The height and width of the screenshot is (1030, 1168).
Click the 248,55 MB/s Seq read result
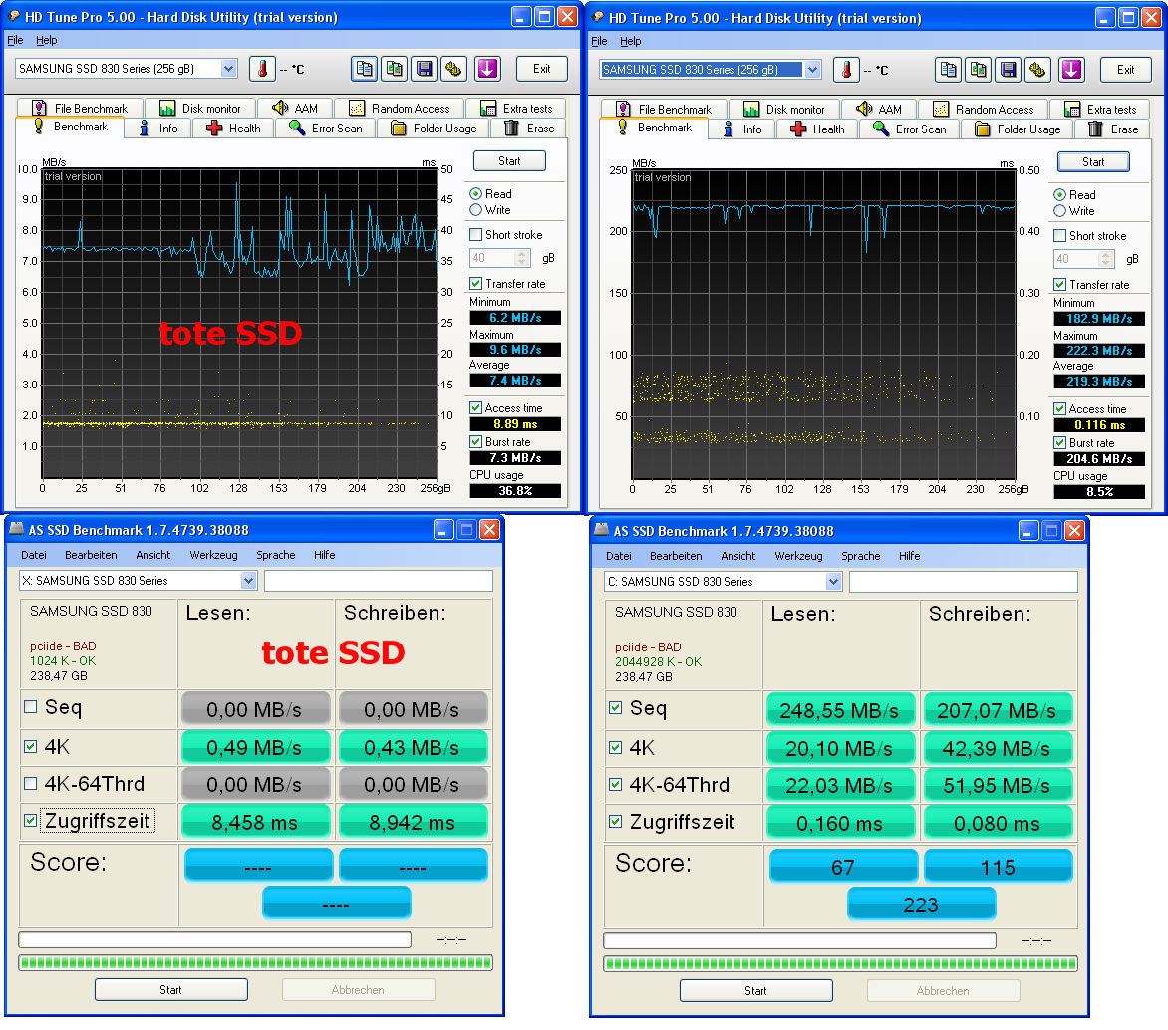point(839,710)
